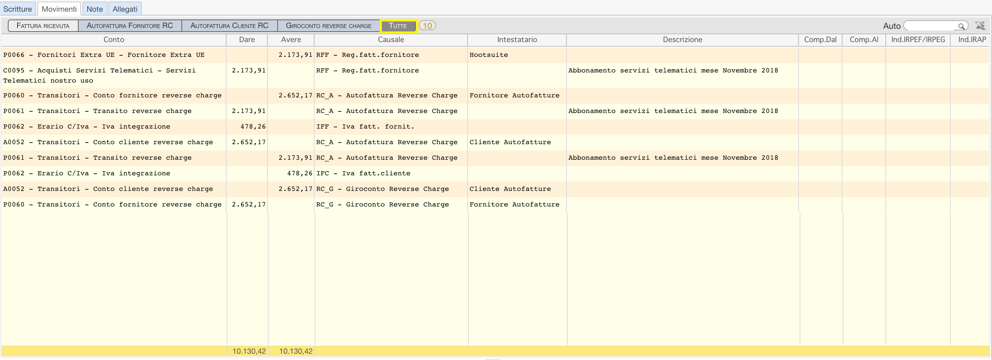
Task: Select Autofattura Fornitore RC filter
Action: (130, 26)
